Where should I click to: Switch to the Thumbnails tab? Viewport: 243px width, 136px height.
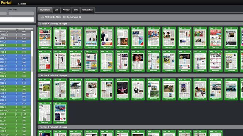pyautogui.click(x=45, y=10)
